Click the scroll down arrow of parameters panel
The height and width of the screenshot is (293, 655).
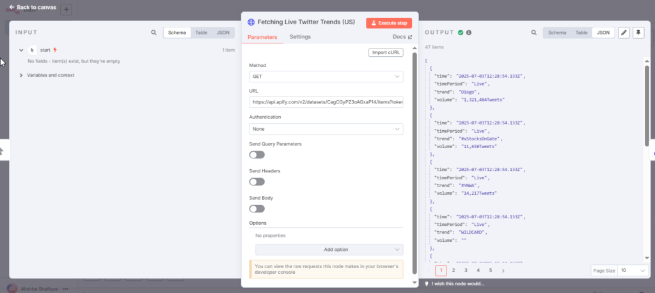click(414, 282)
